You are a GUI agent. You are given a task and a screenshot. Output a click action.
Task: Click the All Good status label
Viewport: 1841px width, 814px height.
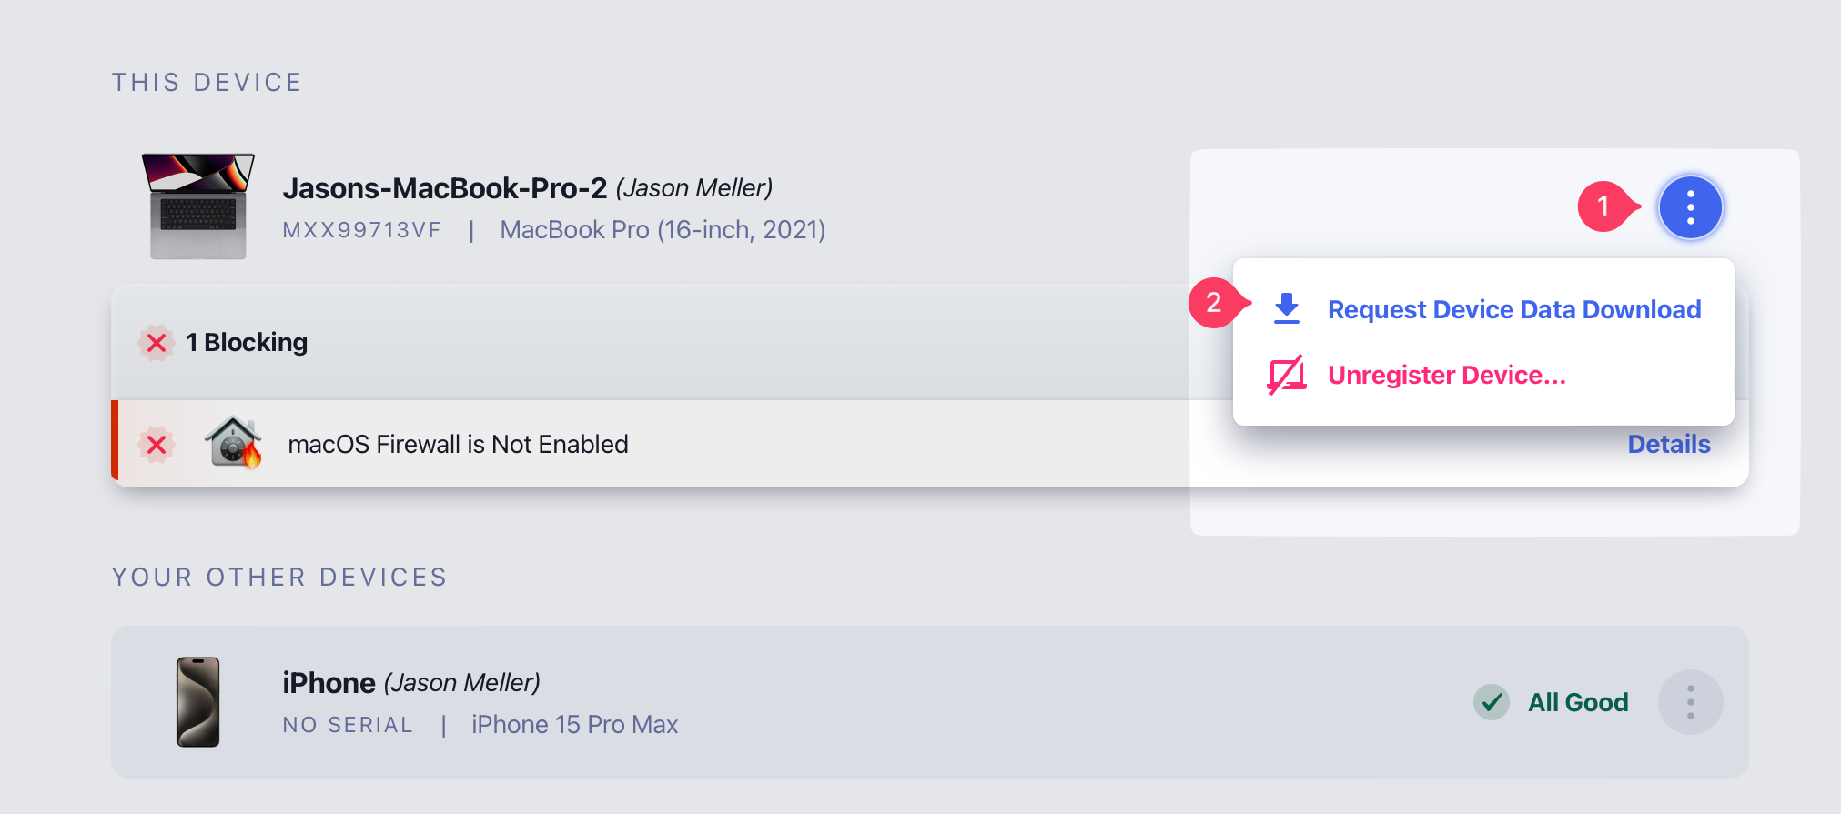tap(1577, 702)
